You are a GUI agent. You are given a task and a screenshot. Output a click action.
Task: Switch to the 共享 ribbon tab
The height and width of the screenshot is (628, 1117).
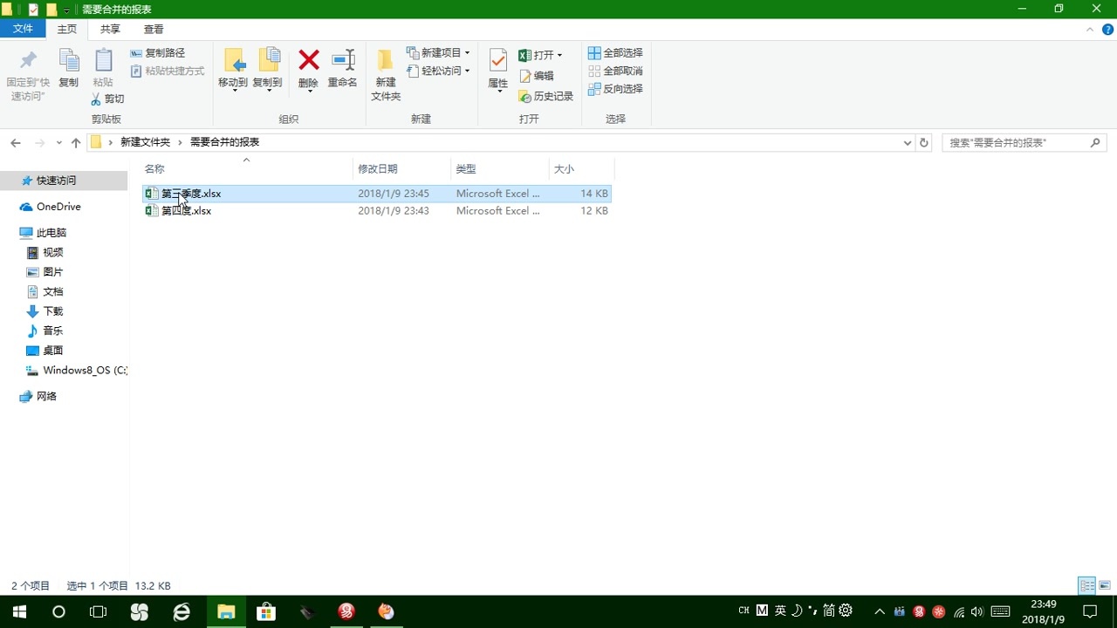pos(110,29)
